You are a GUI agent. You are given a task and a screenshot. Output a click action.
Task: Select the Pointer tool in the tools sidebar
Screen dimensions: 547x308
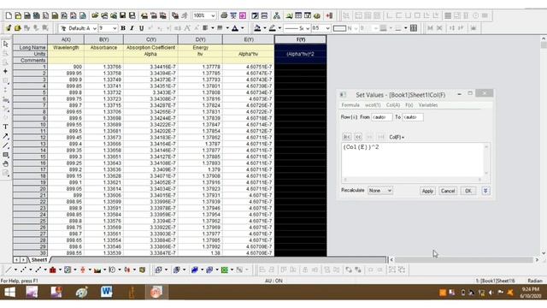(6, 44)
